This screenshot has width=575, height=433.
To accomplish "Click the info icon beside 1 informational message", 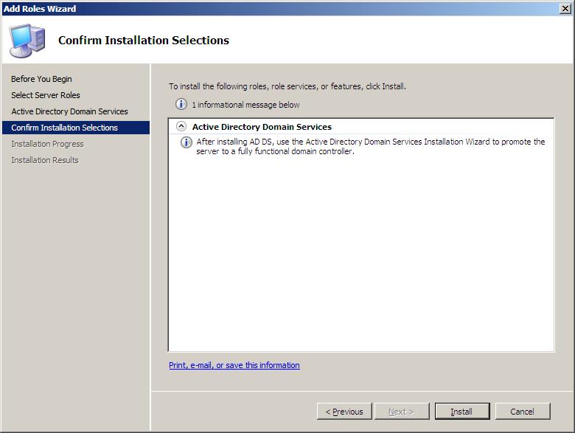I will tap(181, 104).
